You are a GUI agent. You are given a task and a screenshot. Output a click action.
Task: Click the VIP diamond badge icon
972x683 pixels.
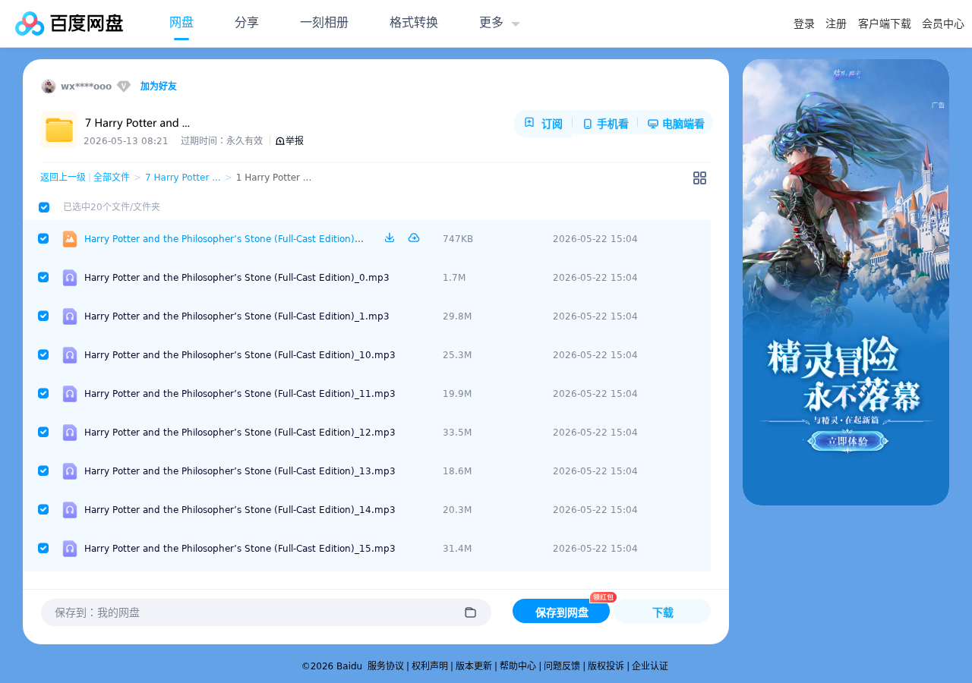(124, 86)
